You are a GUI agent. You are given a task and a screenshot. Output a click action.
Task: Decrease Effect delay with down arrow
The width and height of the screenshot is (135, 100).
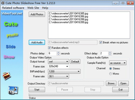click(110, 54)
